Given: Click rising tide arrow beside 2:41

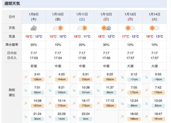Looking at the screenshot, I should [x=26, y=77].
